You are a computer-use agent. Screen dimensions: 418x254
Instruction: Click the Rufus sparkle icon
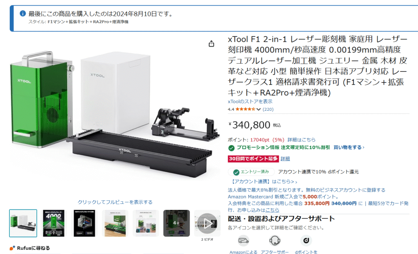pos(12,248)
